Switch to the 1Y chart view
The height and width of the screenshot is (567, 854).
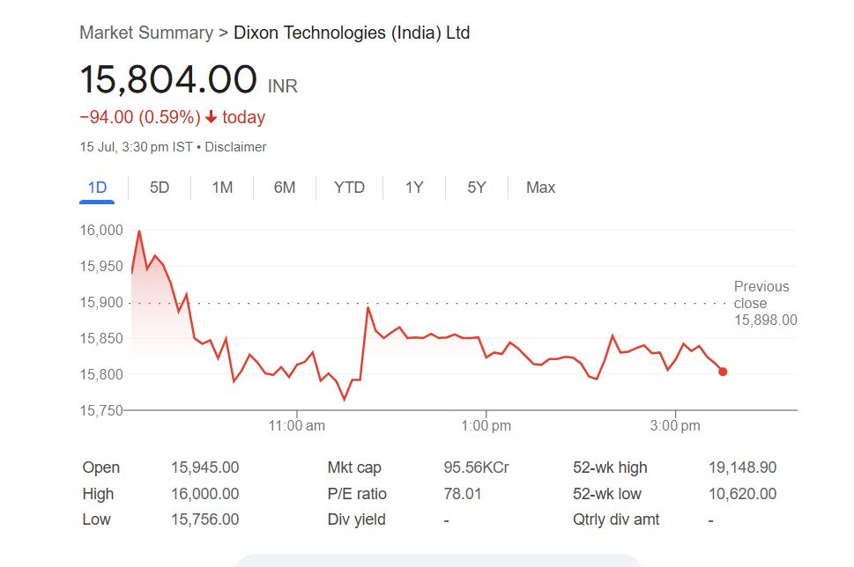coord(414,188)
